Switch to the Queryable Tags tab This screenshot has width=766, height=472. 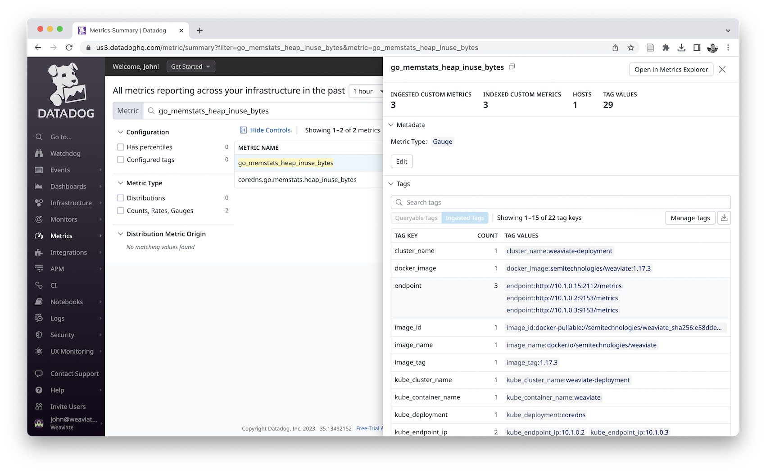[x=416, y=218]
